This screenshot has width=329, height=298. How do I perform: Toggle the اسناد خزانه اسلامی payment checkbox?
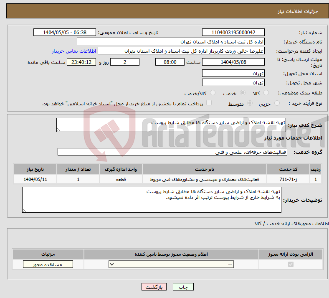[x=209, y=103]
